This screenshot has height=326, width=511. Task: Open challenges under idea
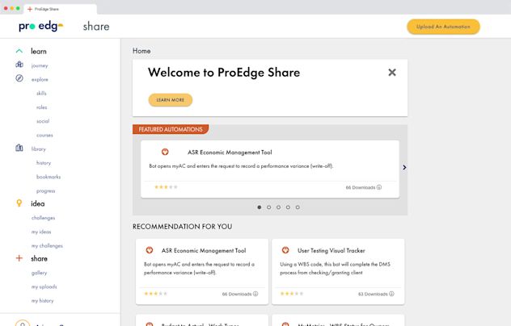point(44,218)
